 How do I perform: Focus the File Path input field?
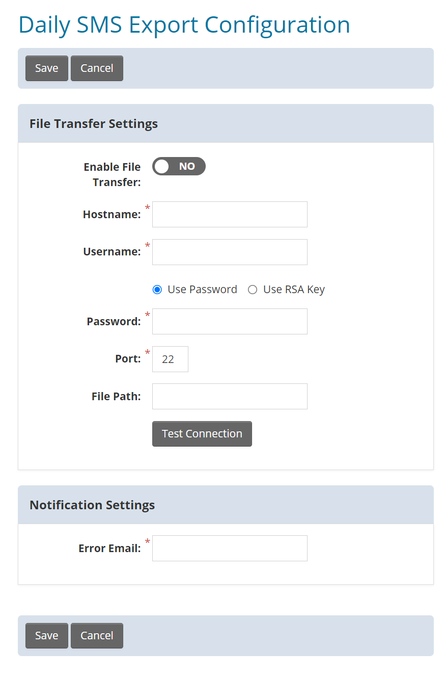(230, 396)
